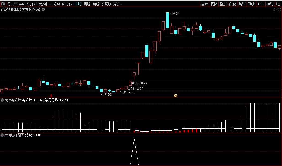Open the 大师筹码峰 indicator dropdown
This screenshot has width=282, height=166.
(2, 100)
